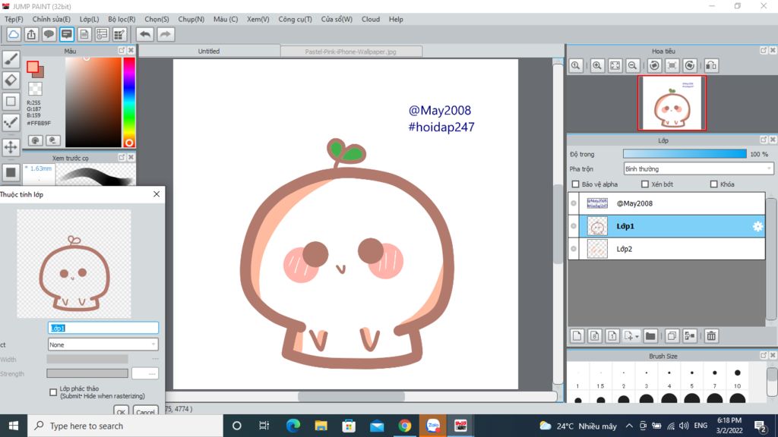
Task: Select the Move tool
Action: pos(11,147)
